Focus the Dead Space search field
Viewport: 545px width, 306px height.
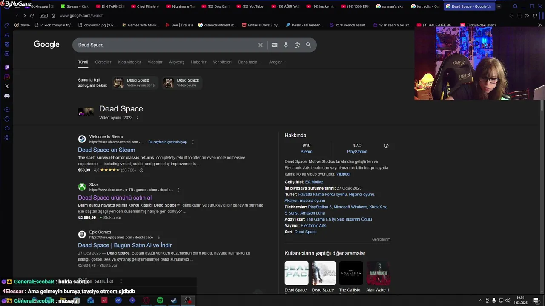tap(166, 45)
